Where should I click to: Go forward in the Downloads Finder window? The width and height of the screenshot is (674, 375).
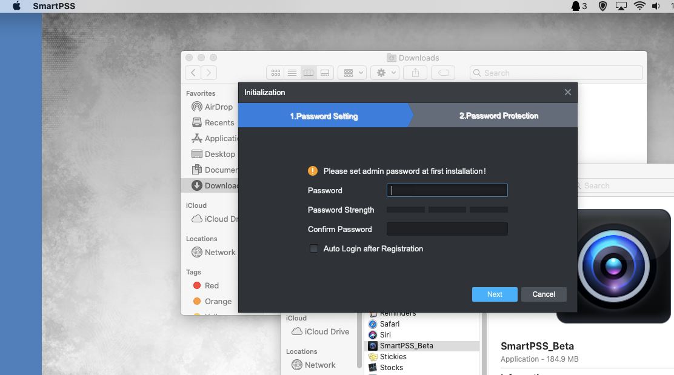[209, 73]
